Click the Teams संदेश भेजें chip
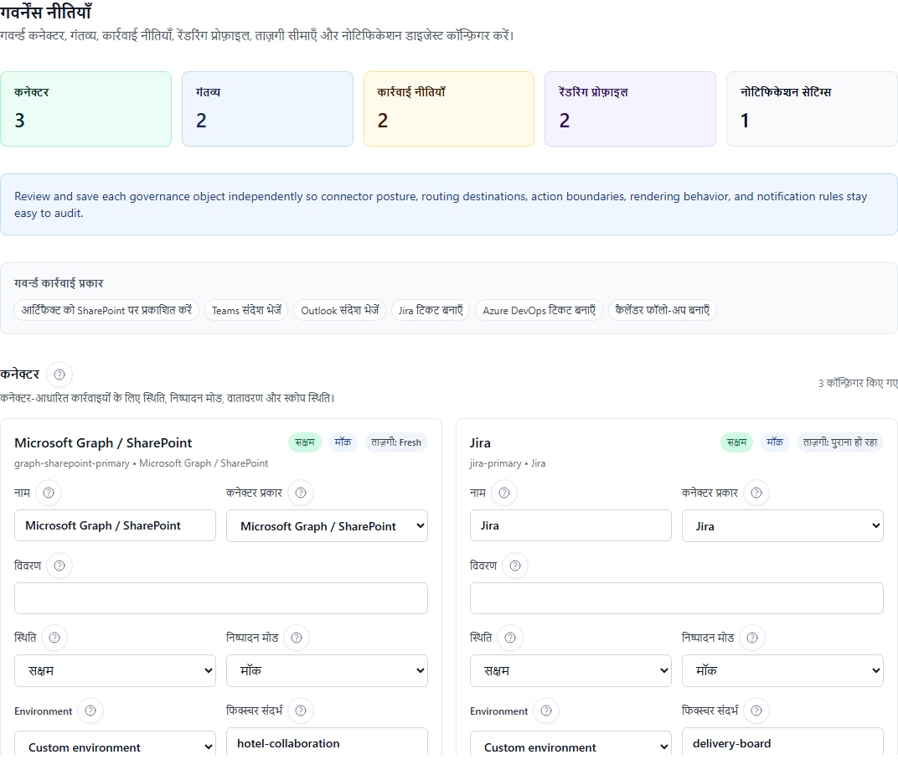Viewport: 898px width, 765px height. tap(246, 310)
